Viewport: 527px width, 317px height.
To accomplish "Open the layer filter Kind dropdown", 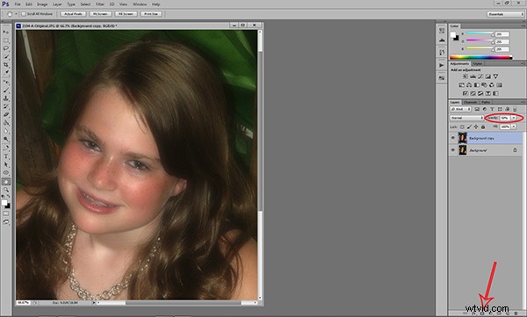I will [460, 109].
